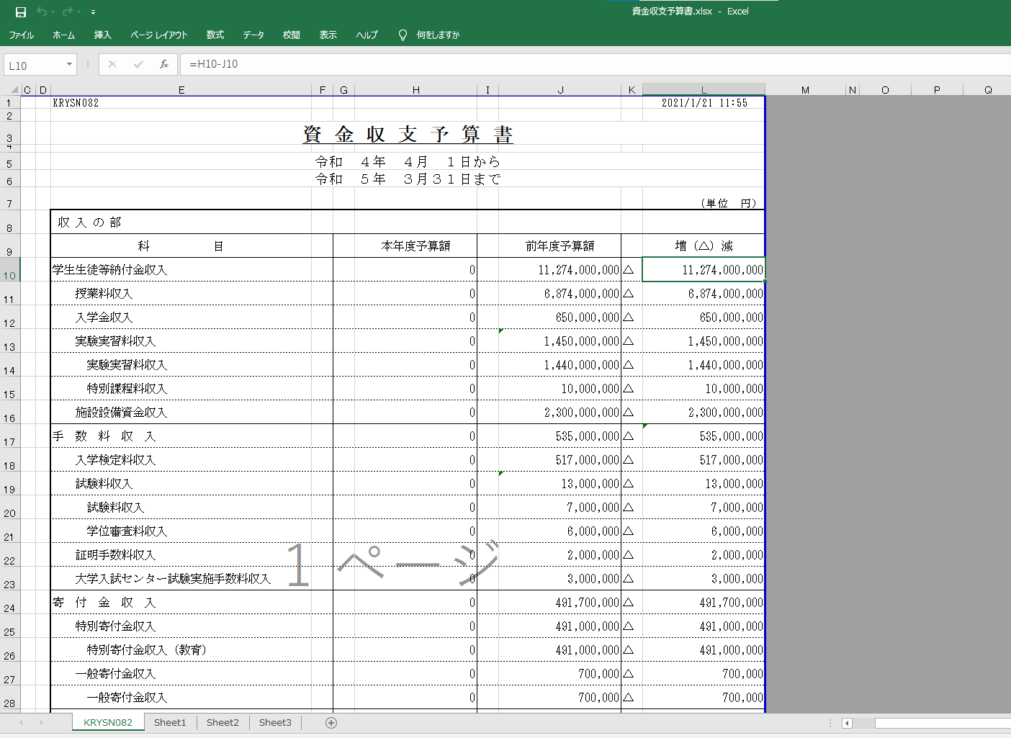Click the Name Box showing L10

(34, 65)
